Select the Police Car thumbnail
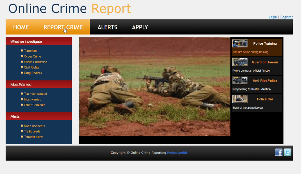This screenshot has height=174, width=301. (x=240, y=99)
